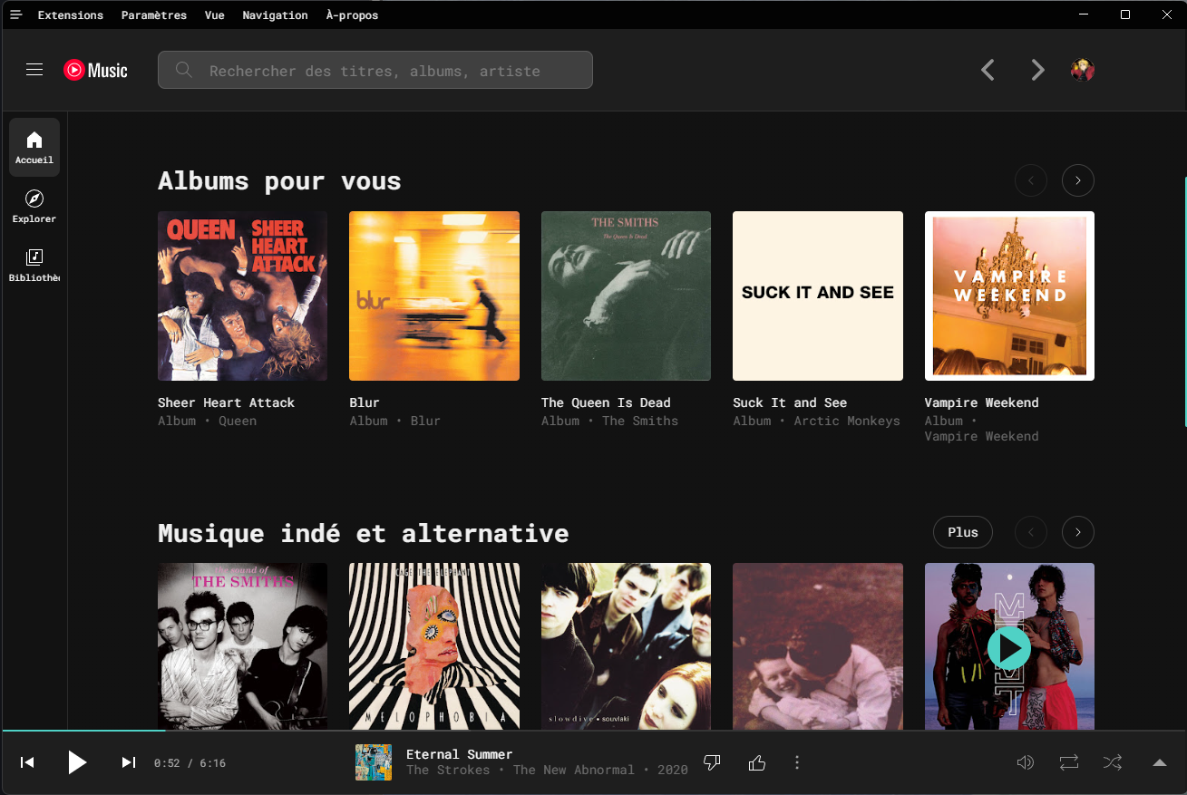Image resolution: width=1187 pixels, height=795 pixels.
Task: Open the Sheer Heart Attack album title
Action: 226,402
